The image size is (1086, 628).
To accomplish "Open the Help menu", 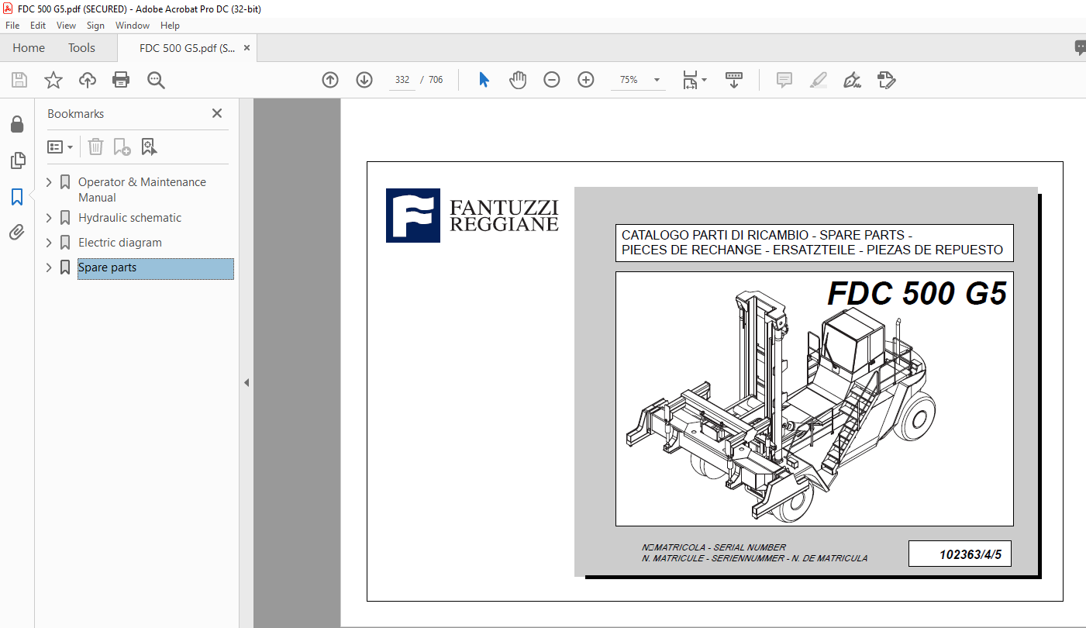I will pos(171,26).
